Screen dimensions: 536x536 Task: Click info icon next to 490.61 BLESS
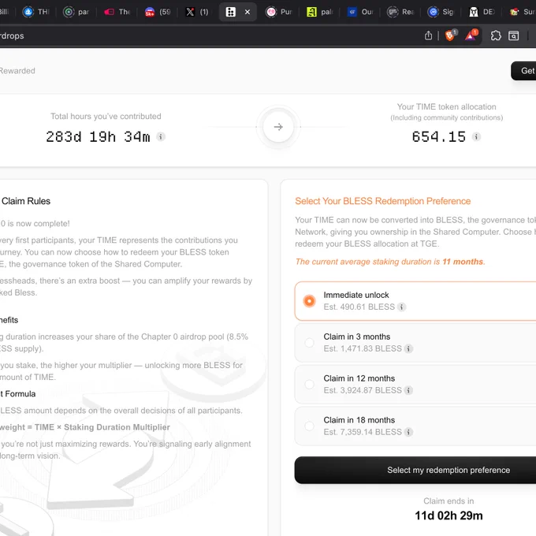click(402, 307)
